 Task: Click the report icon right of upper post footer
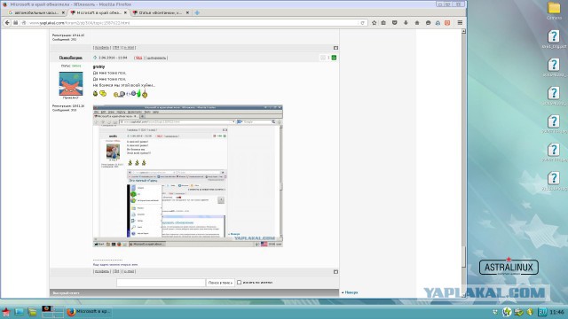[x=335, y=48]
